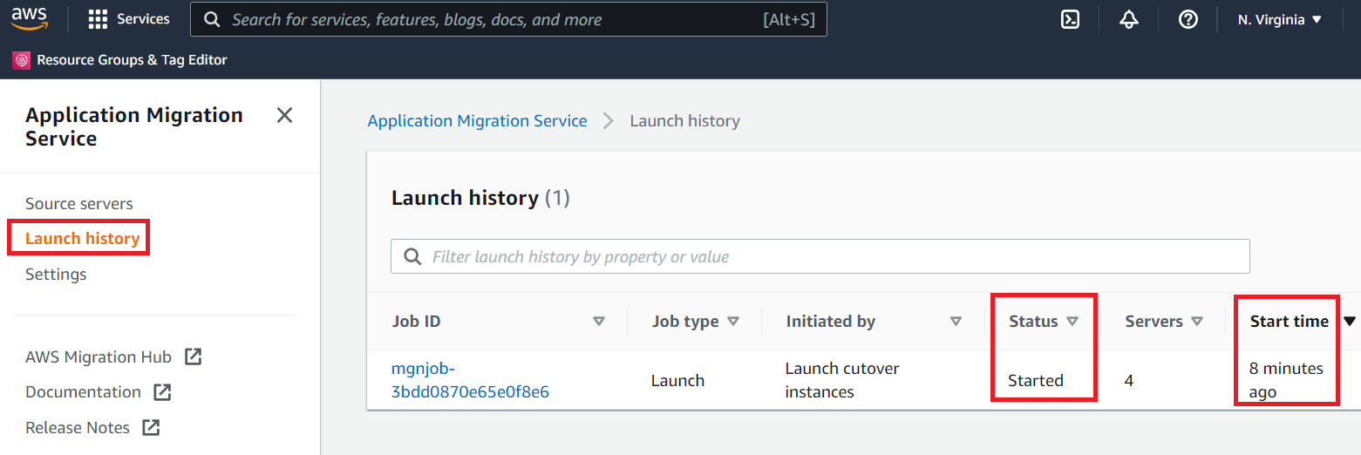The image size is (1361, 455).
Task: Sort by the Servers column arrow
Action: tap(1197, 322)
